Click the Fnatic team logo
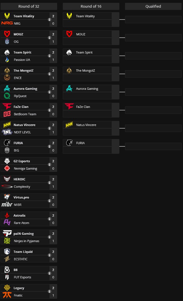Viewport: 183px width, 301px height. [x=7, y=295]
